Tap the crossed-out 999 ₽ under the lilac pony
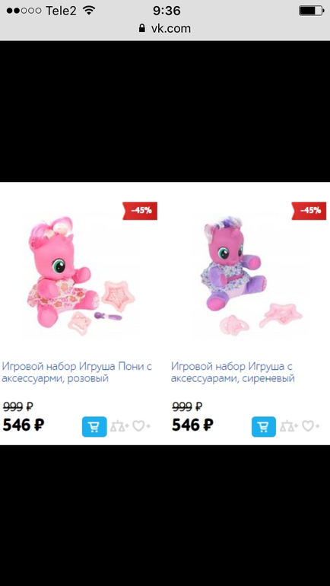 pyautogui.click(x=187, y=406)
